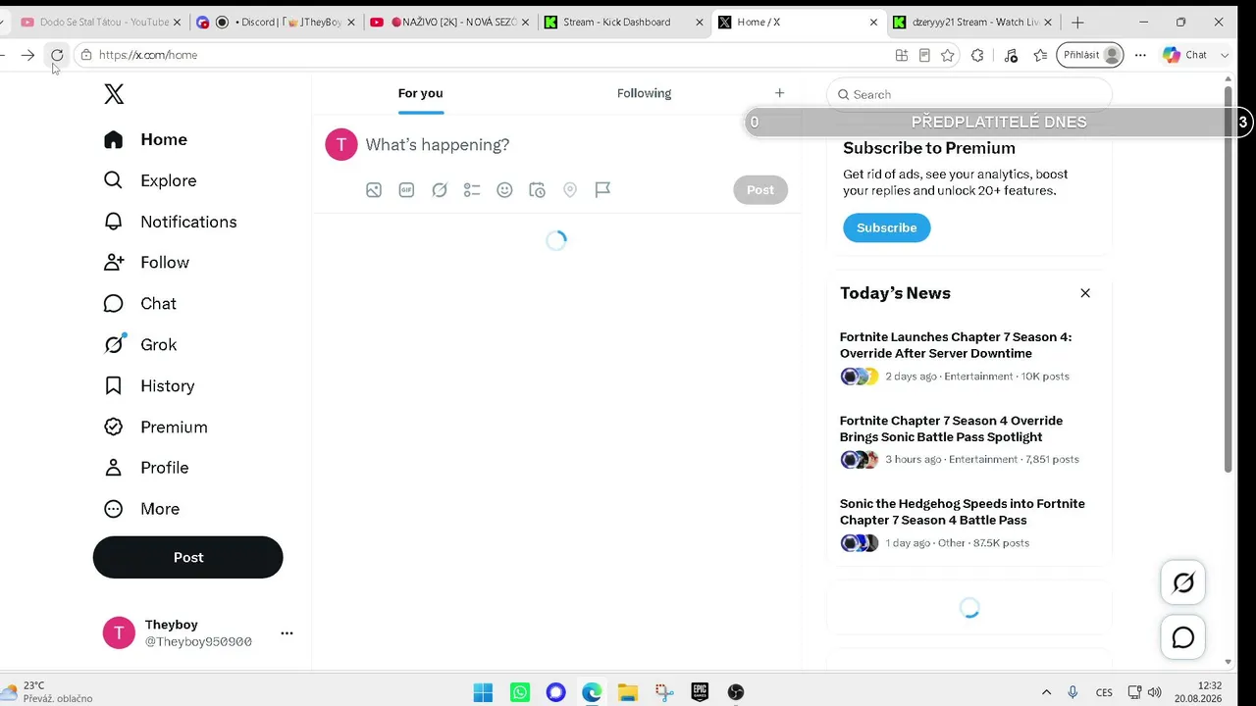This screenshot has width=1256, height=706.
Task: Open the Fortnite Launches Chapter 7 Season 4 story
Action: click(x=969, y=357)
